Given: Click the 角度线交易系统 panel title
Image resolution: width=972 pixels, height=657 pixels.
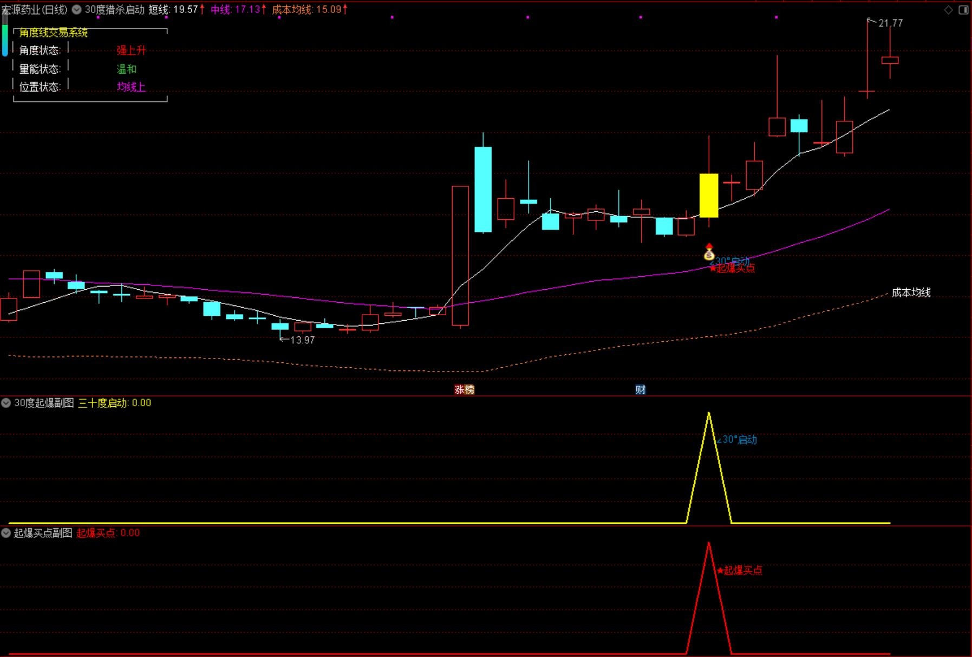Looking at the screenshot, I should click(x=53, y=32).
